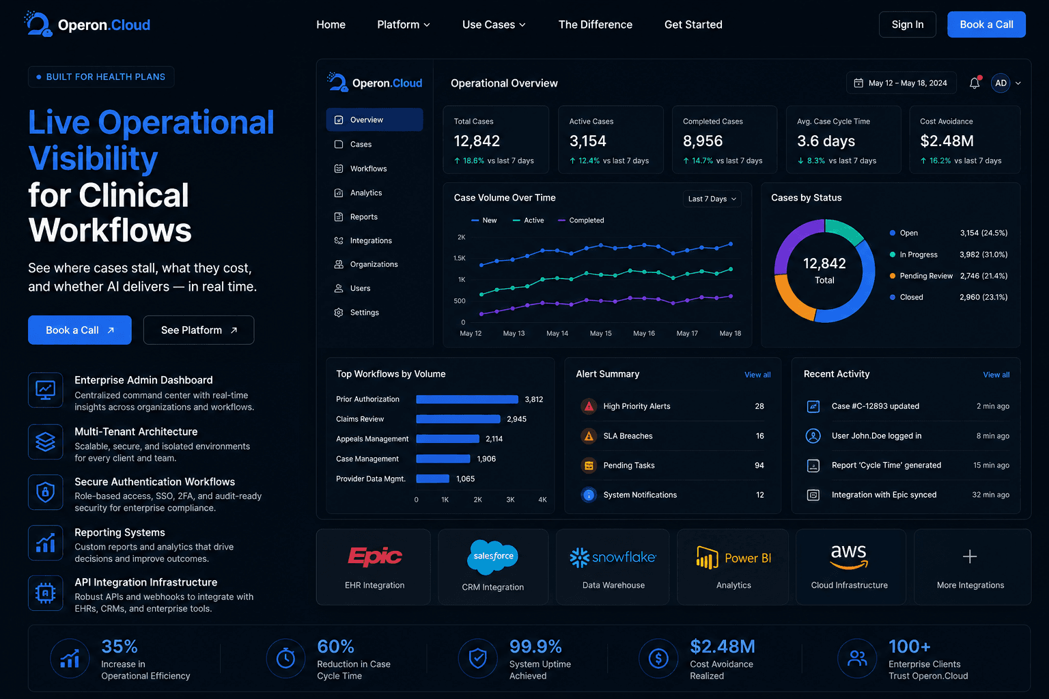Screen dimensions: 1049x699
Task: Open the Last 7 Days chart dropdown
Action: (x=712, y=199)
